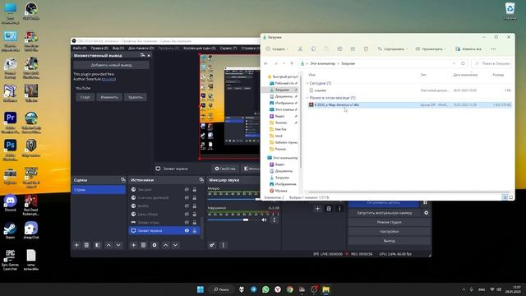Click the Copy icon in Explorer toolbar

tap(313, 49)
